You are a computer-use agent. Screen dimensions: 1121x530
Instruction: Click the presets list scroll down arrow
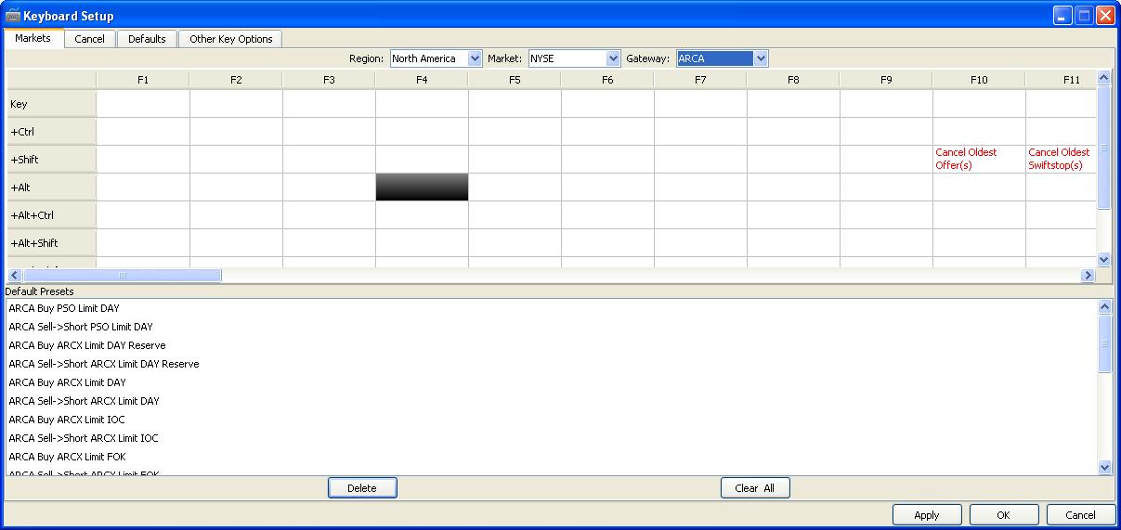point(1104,468)
